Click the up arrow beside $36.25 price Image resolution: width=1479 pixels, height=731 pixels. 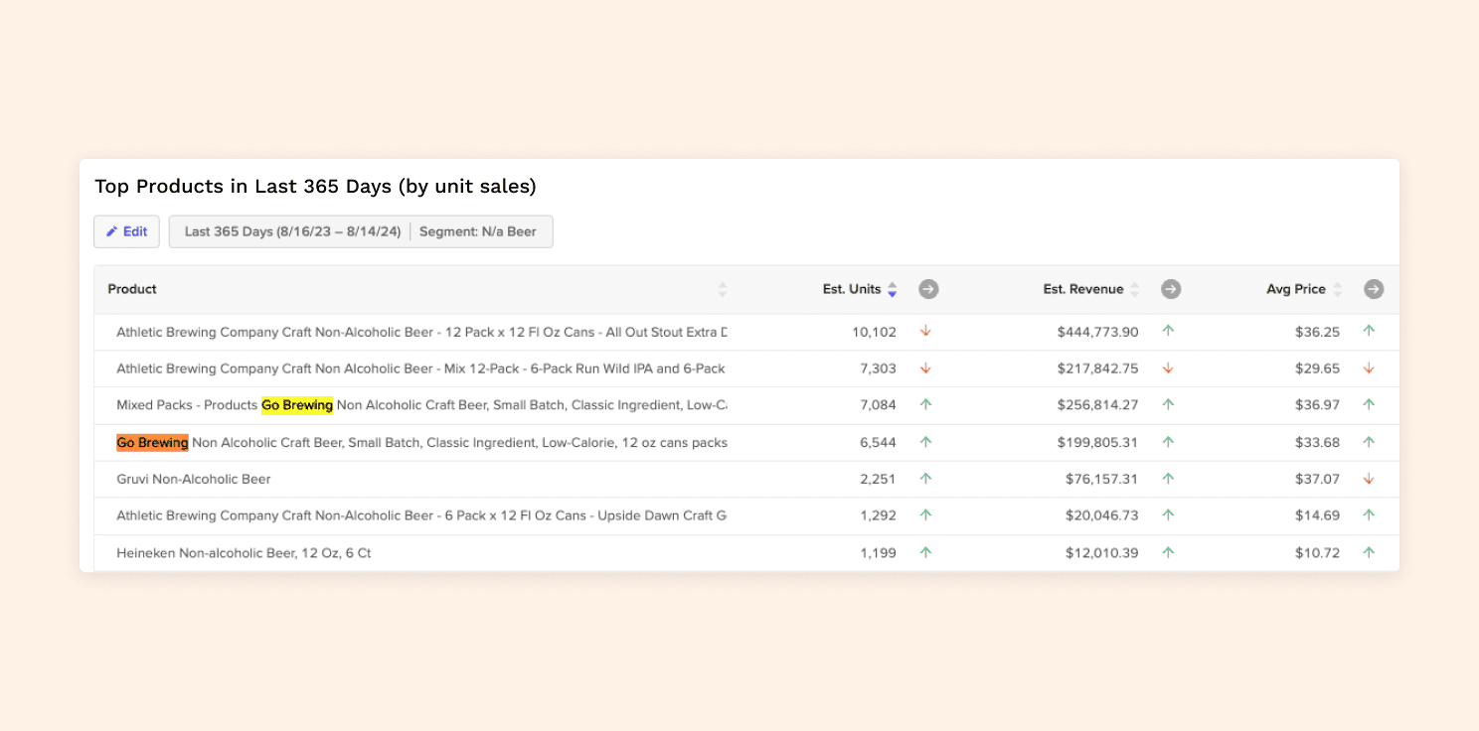pyautogui.click(x=1369, y=331)
